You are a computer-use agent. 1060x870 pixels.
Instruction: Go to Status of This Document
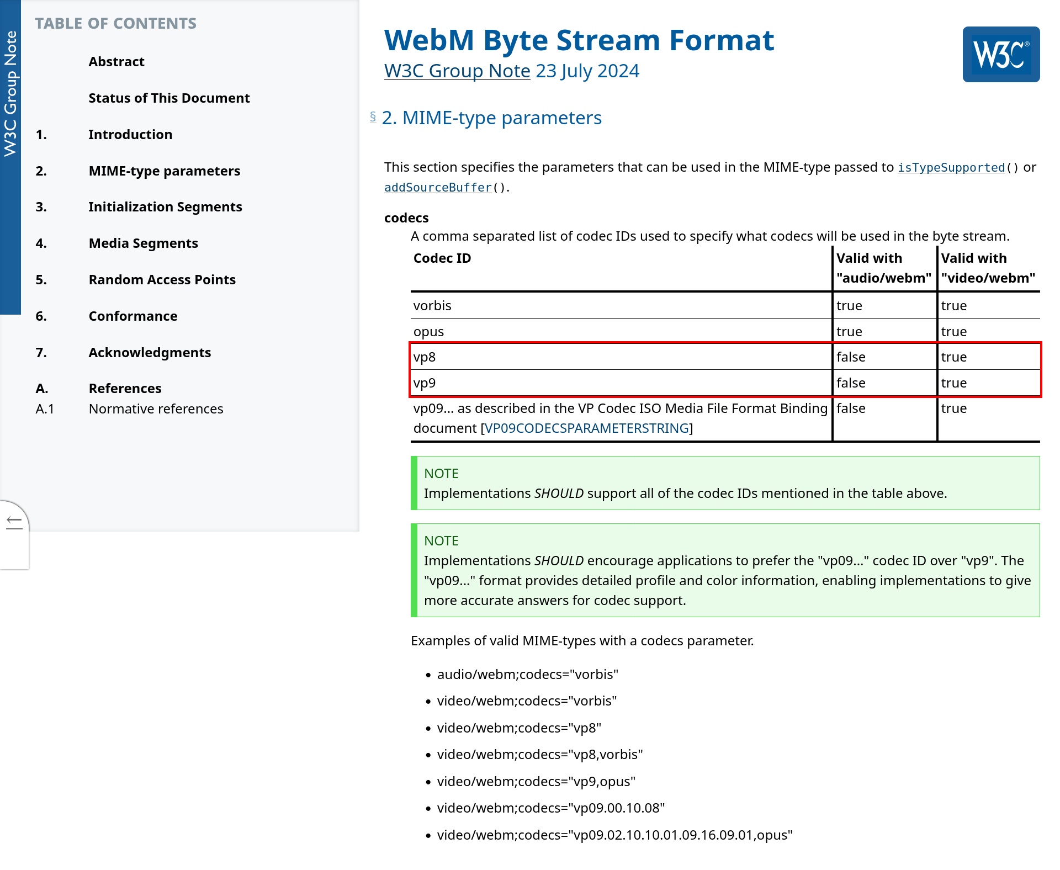pyautogui.click(x=169, y=98)
